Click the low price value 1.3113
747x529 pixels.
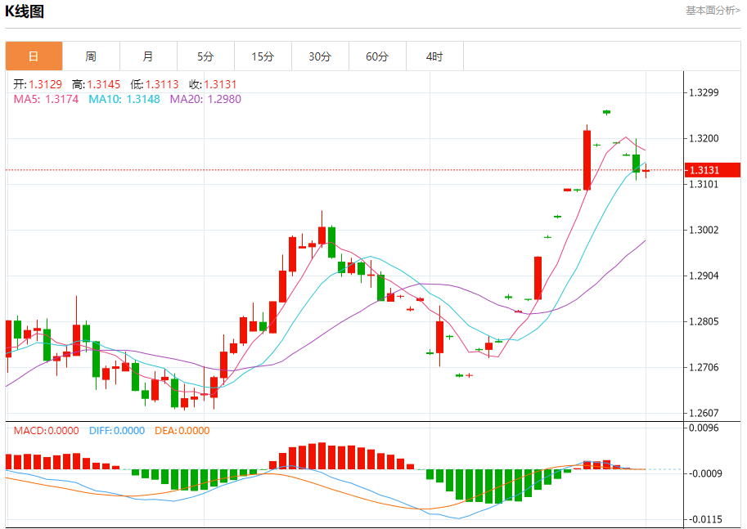[162, 84]
